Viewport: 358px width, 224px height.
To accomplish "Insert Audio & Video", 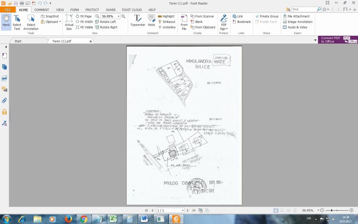I will click(295, 27).
